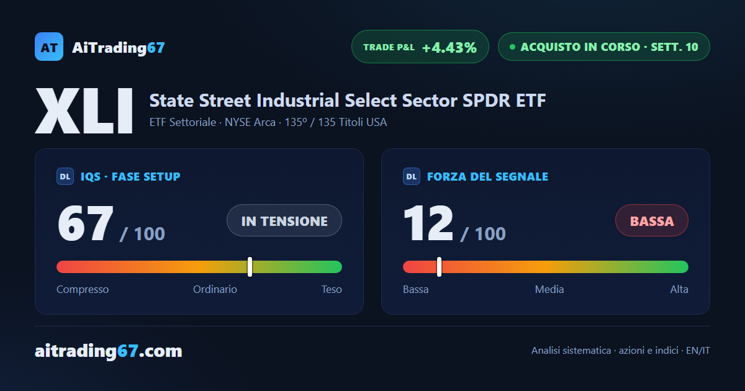745x391 pixels.
Task: Click the Media label under signal bar
Action: click(x=549, y=289)
